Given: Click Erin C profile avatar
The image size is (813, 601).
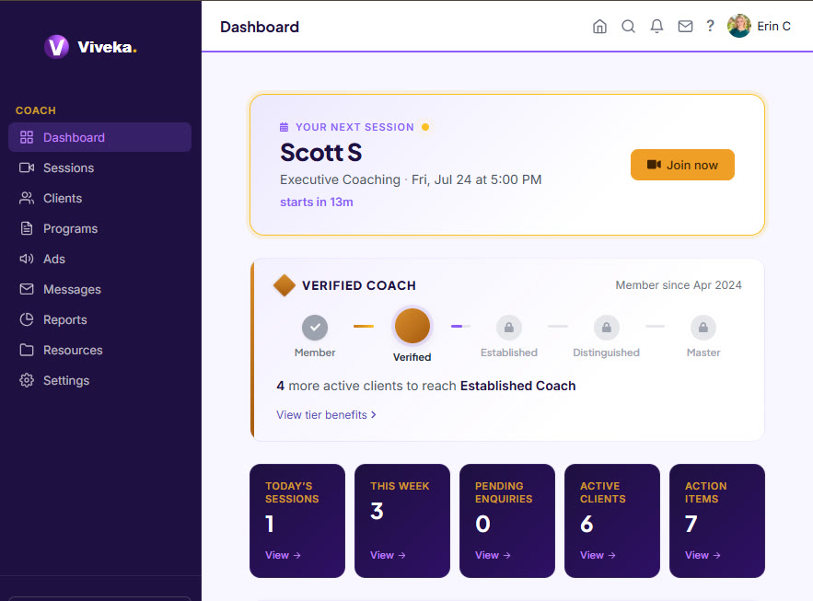Looking at the screenshot, I should pyautogui.click(x=738, y=26).
